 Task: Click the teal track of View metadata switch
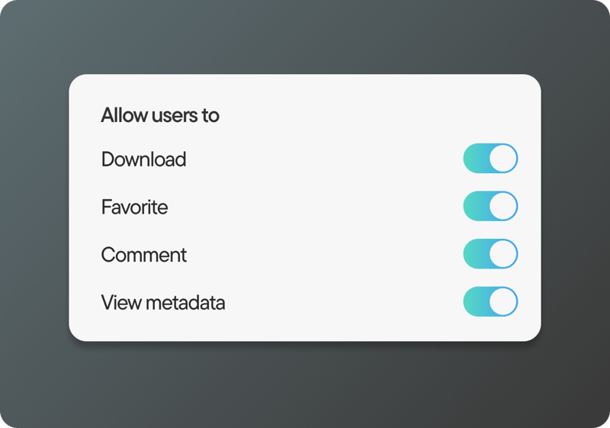475,301
